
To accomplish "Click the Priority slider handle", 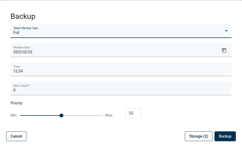I will 61,115.
